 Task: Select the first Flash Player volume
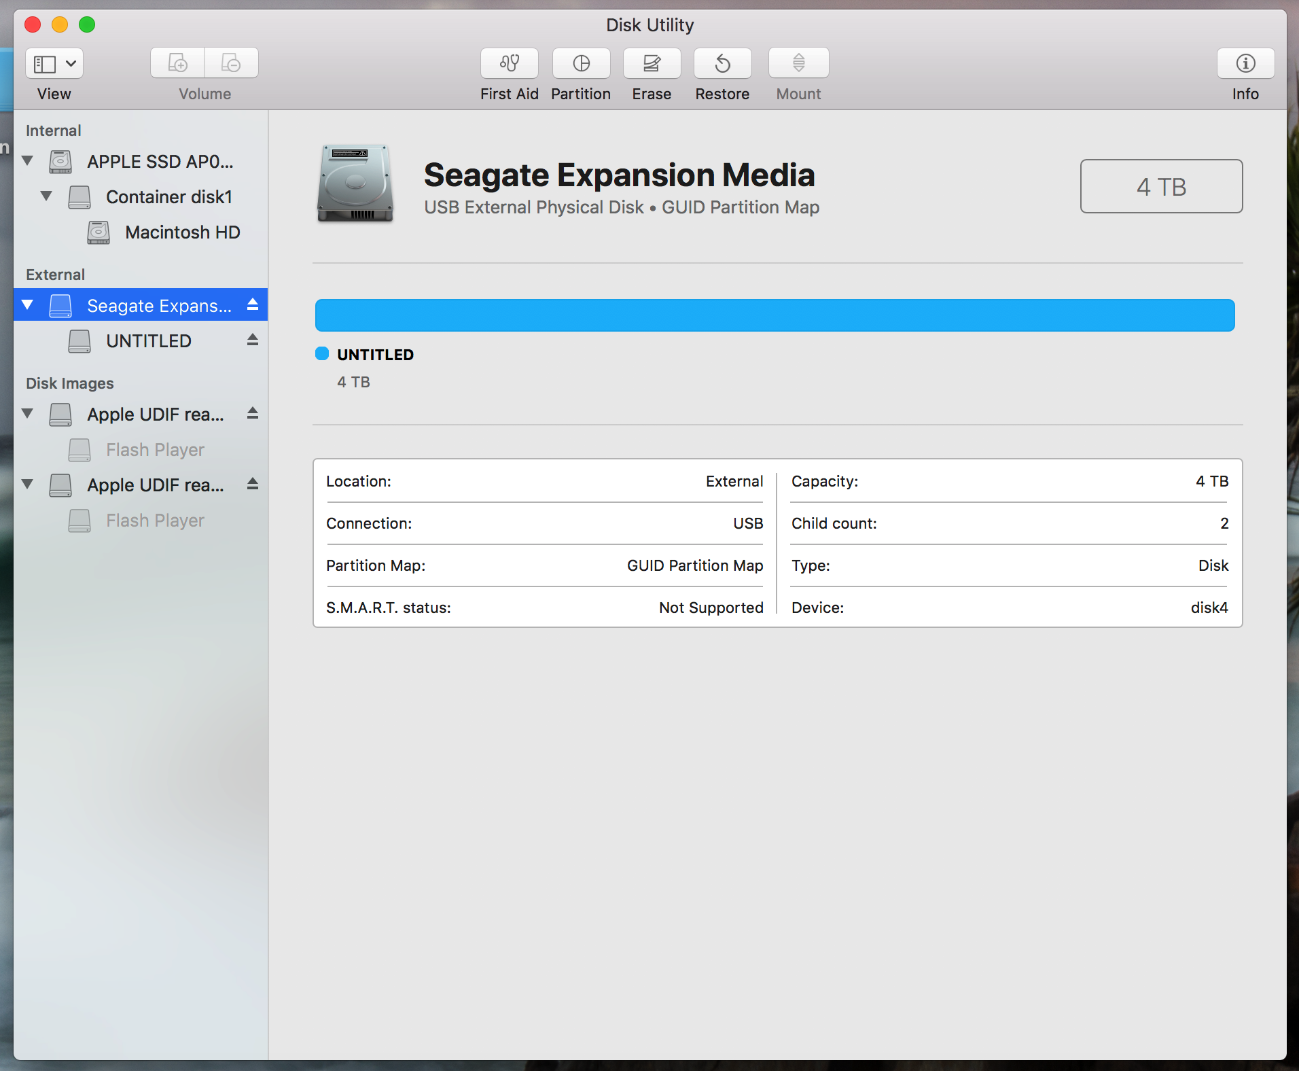(141, 450)
